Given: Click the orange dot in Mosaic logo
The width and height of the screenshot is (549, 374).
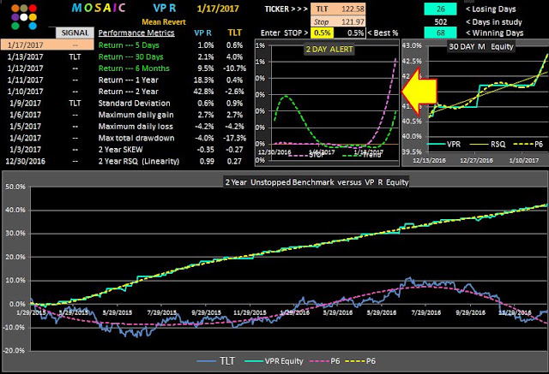Looking at the screenshot, I should pos(15,9).
